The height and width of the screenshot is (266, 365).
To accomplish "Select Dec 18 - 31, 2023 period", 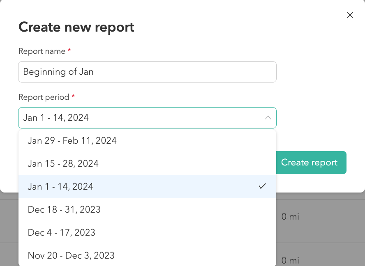I will 64,210.
